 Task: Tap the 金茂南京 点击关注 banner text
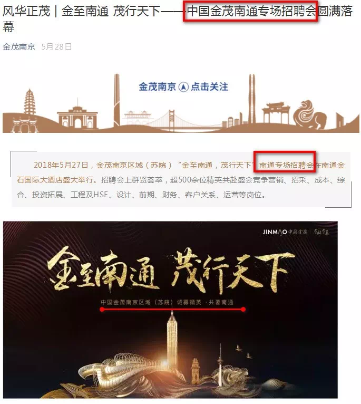tap(183, 86)
